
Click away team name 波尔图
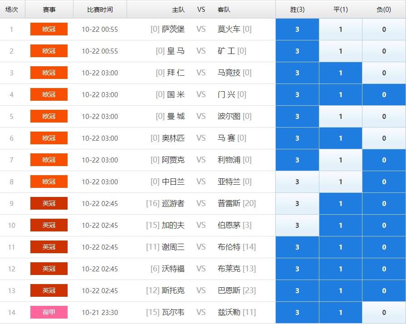pyautogui.click(x=229, y=116)
